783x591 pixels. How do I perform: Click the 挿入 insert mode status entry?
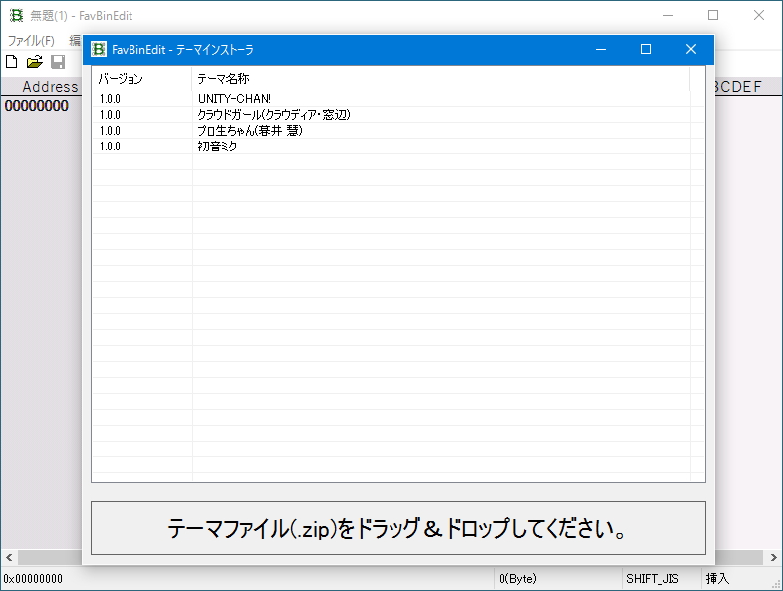717,578
